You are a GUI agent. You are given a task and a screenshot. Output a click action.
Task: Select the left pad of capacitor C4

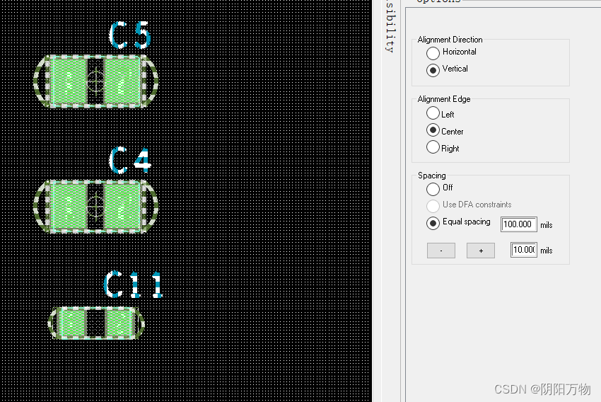[x=68, y=206]
